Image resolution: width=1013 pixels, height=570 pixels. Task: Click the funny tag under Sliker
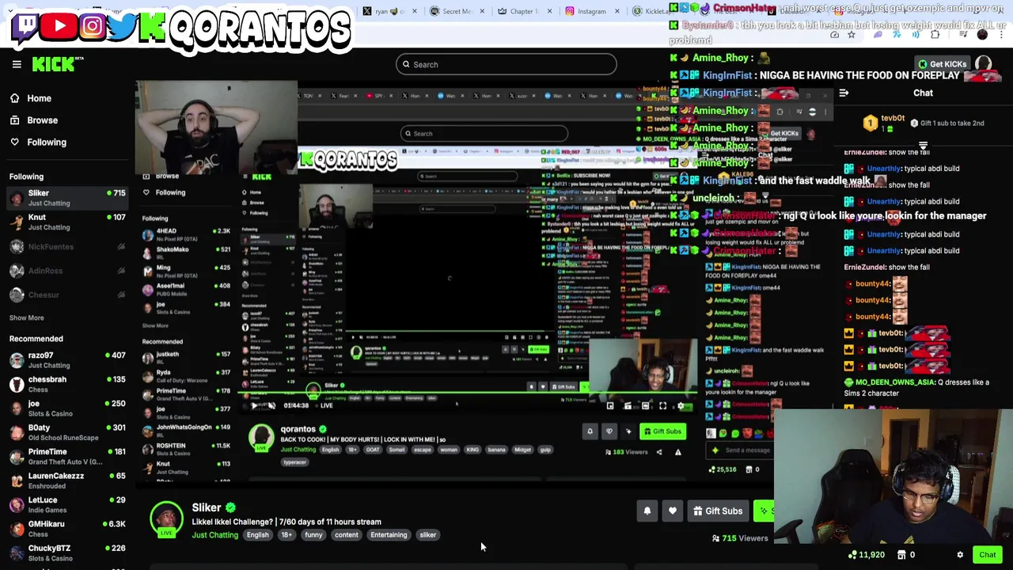313,535
